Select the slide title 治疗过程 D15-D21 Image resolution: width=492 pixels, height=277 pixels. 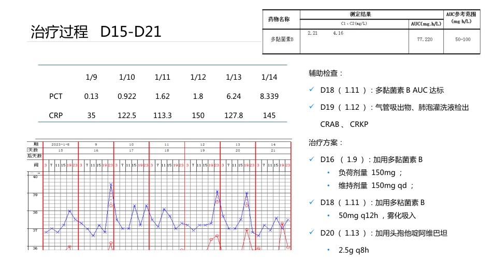click(x=96, y=32)
